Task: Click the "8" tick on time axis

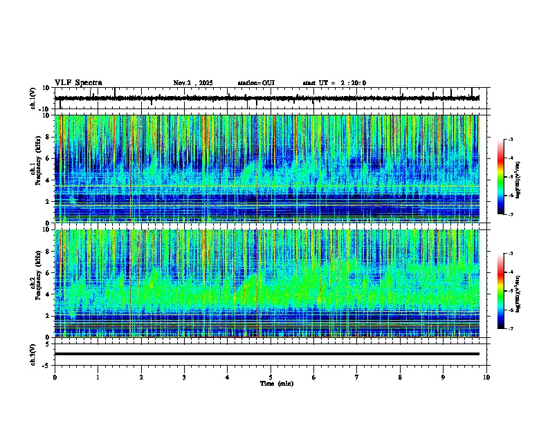Action: click(x=400, y=377)
